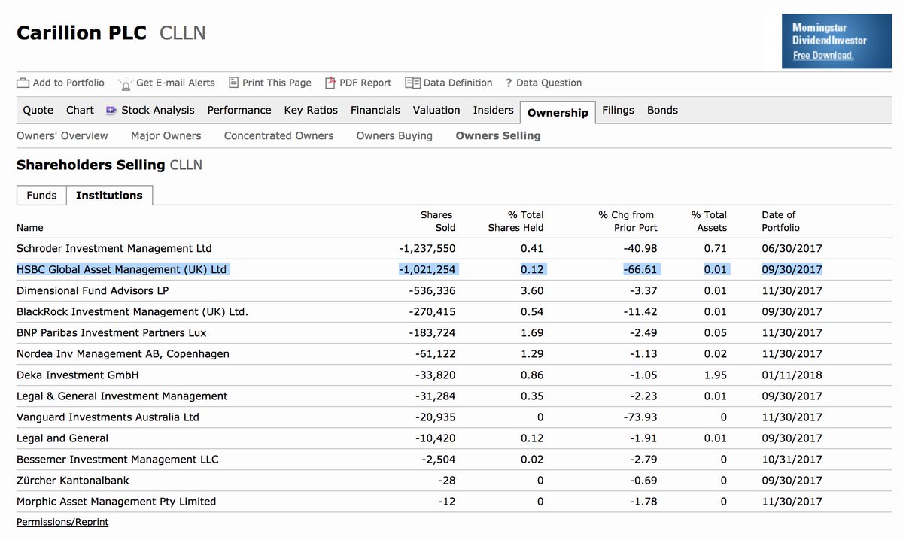Click Get E-mail Alerts link text
Viewport: 903px width, 540px height.
click(x=175, y=83)
